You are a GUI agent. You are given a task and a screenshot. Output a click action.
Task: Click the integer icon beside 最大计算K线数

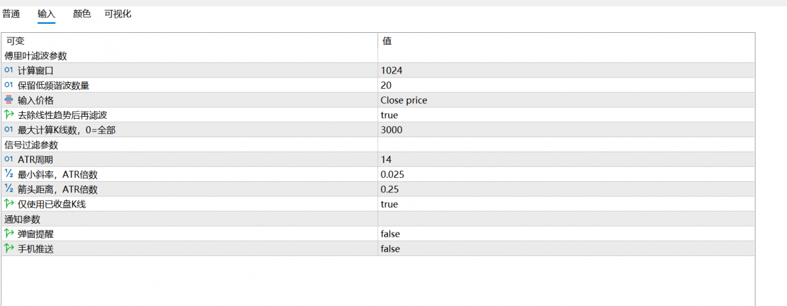pos(9,129)
